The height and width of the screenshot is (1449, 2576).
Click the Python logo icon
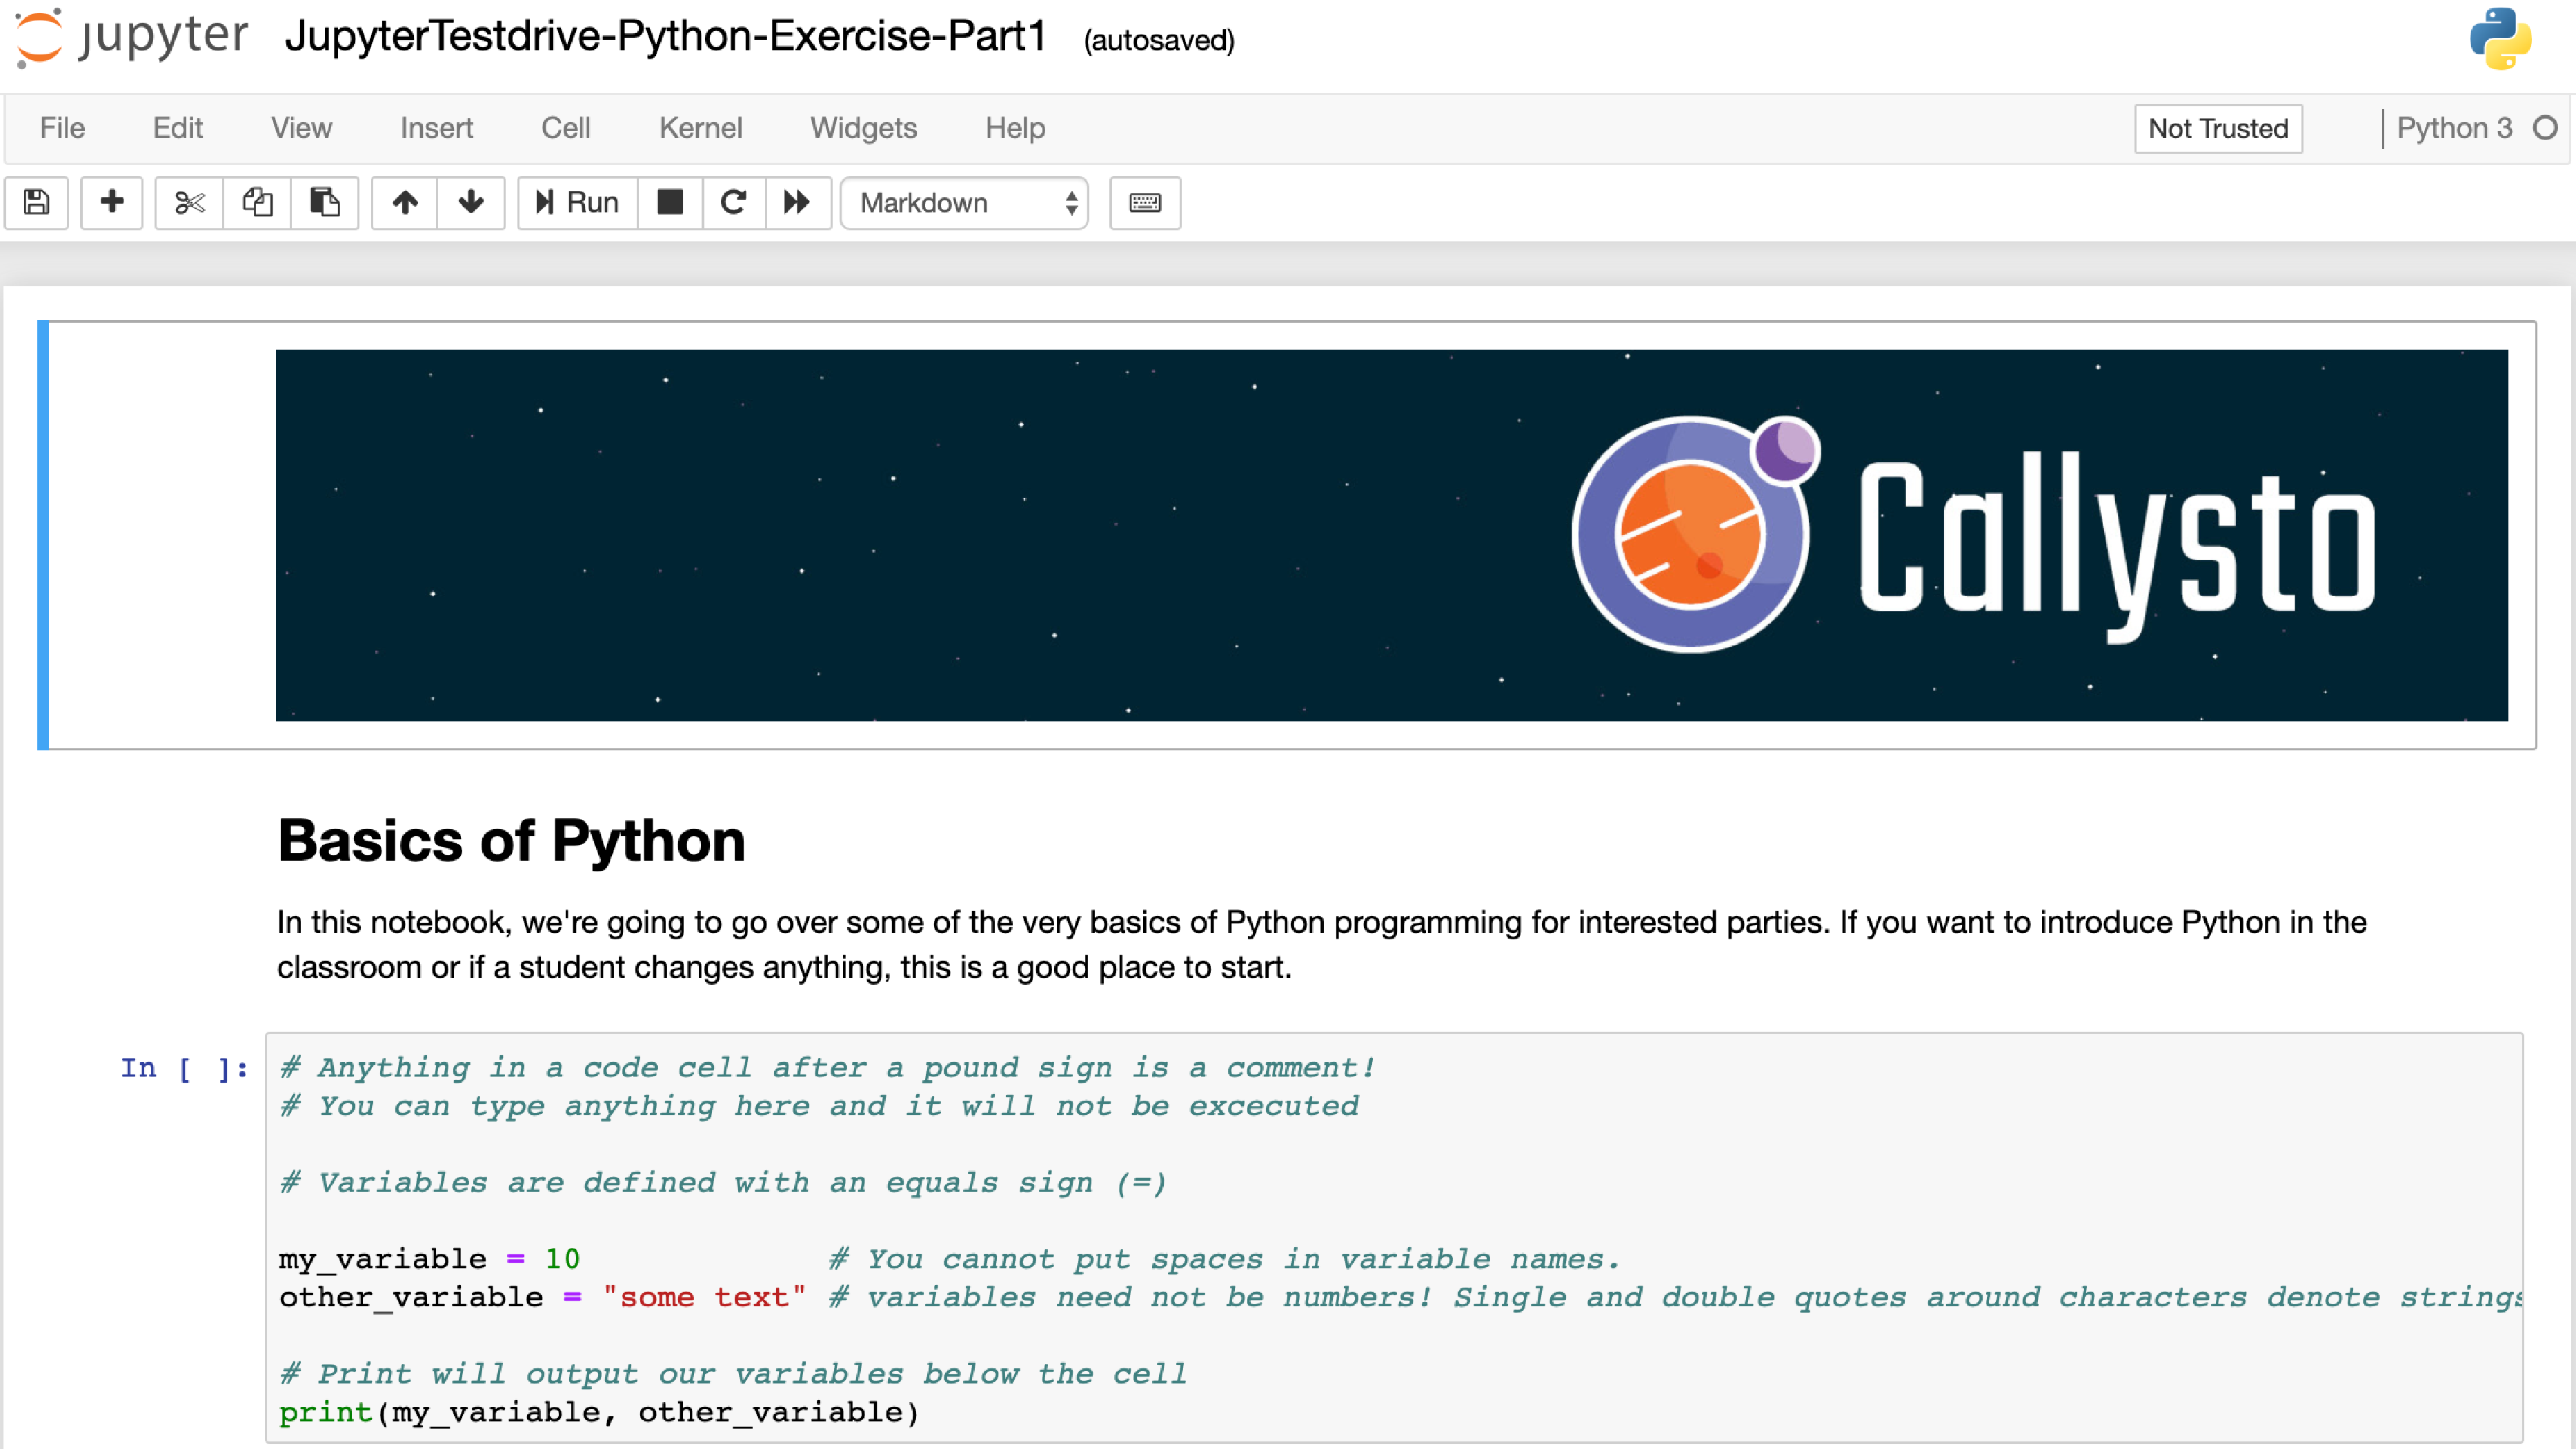point(2500,40)
